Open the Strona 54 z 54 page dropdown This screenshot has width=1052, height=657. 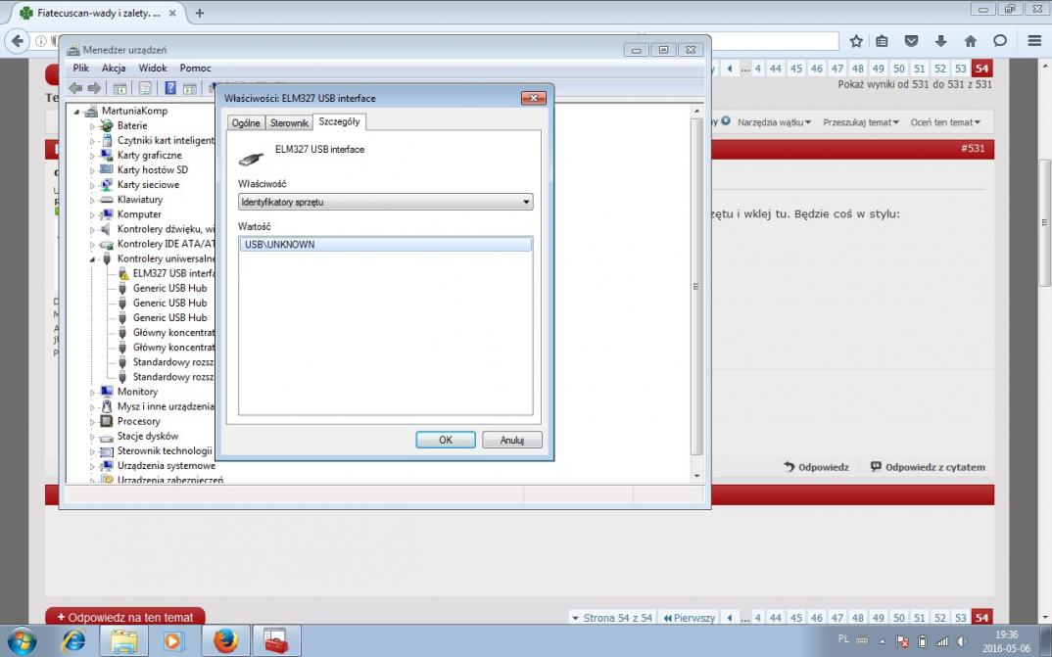click(612, 618)
